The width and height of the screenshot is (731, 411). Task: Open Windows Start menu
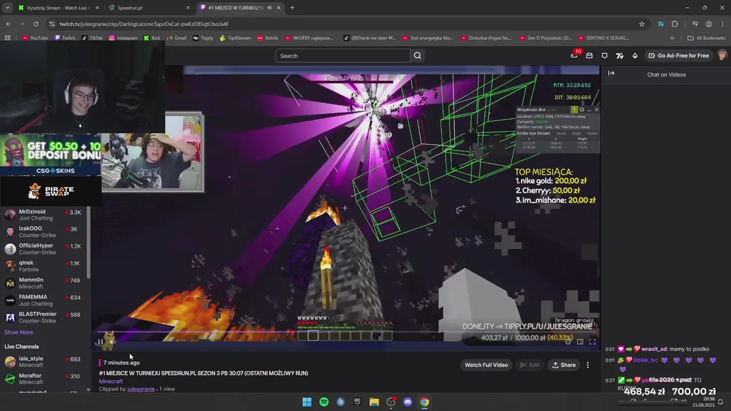pyautogui.click(x=307, y=402)
